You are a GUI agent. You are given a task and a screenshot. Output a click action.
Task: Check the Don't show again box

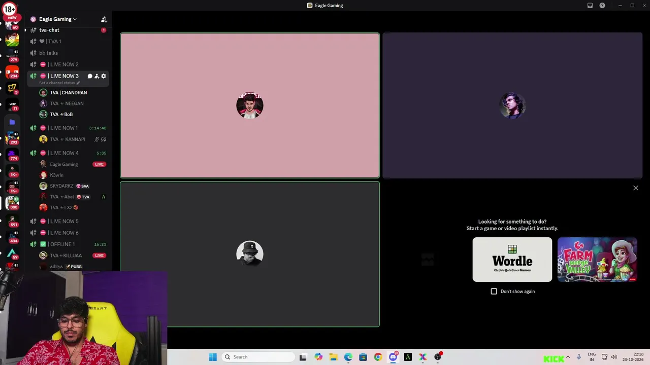coord(494,291)
